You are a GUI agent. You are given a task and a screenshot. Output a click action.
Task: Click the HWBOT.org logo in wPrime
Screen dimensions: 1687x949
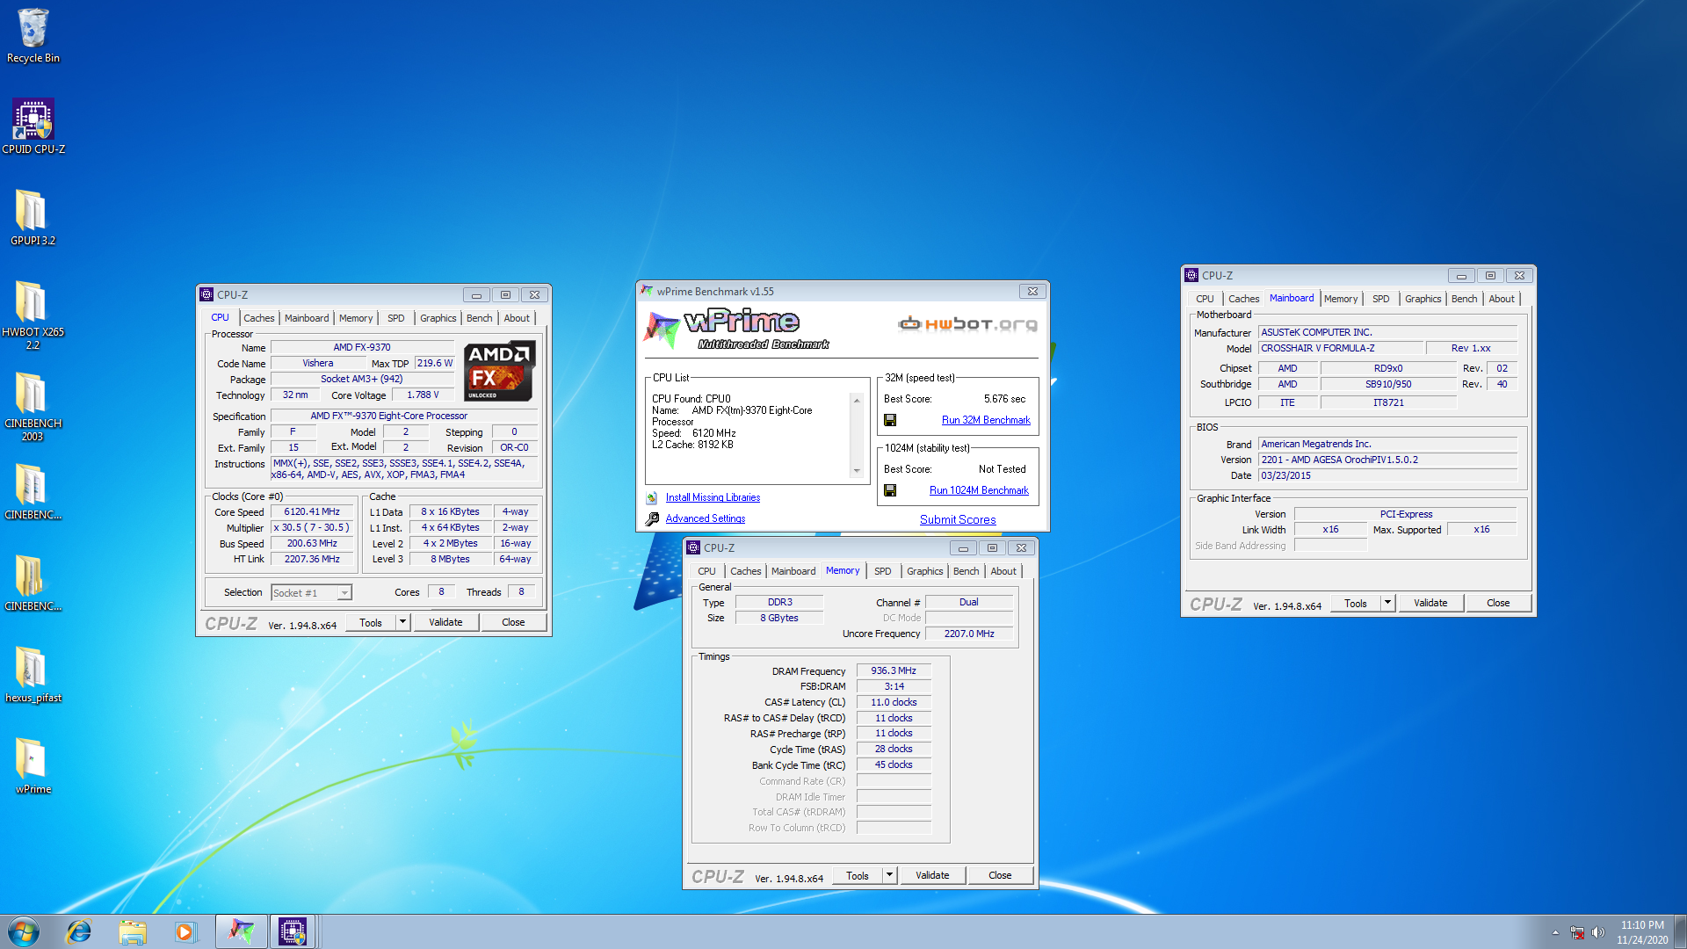tap(967, 324)
